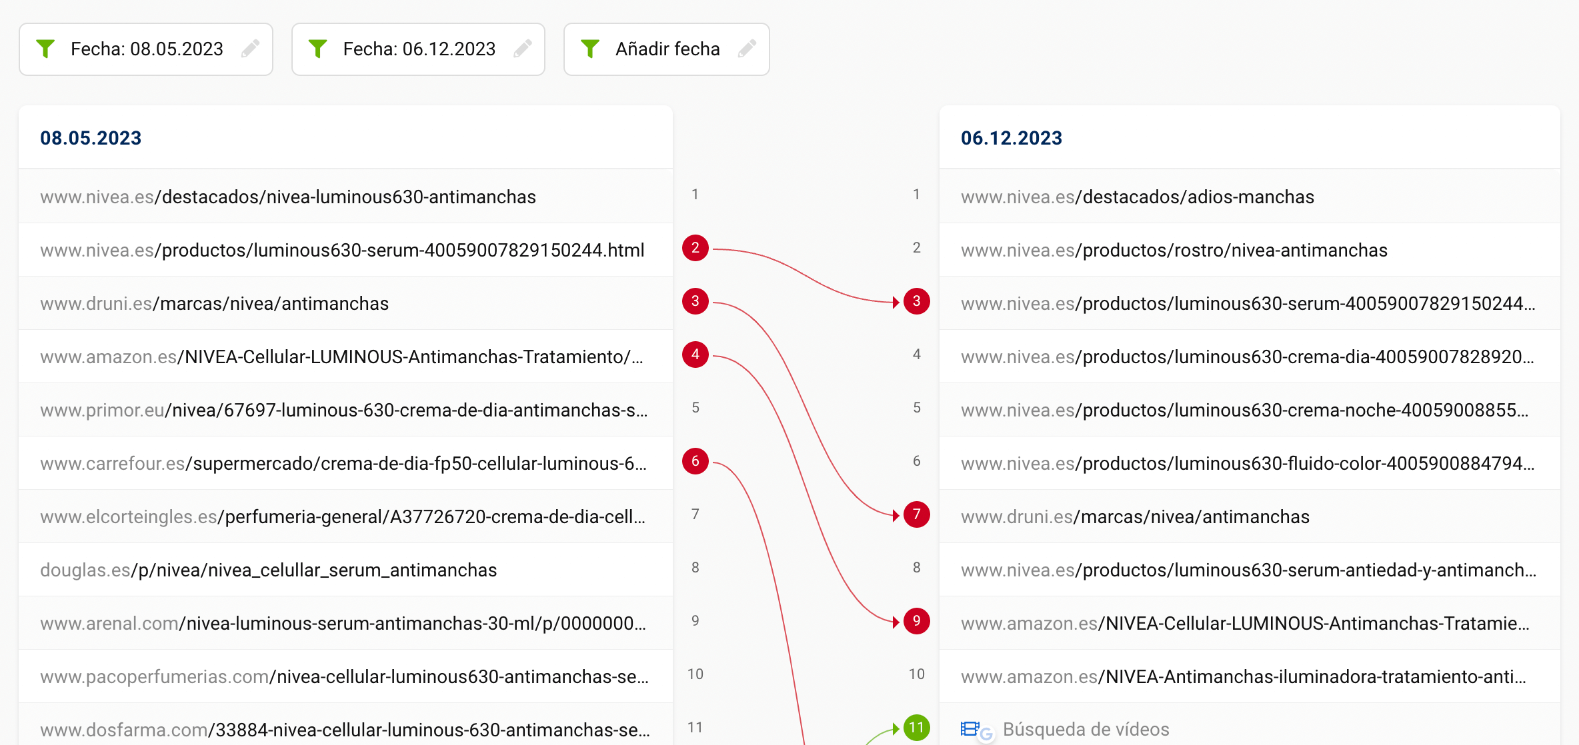Click position number 2 in the right ranking column

917,248
